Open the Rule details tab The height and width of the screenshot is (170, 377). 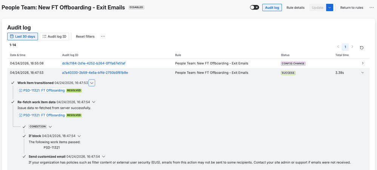(x=295, y=8)
